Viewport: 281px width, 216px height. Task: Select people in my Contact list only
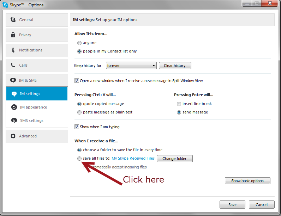79,51
